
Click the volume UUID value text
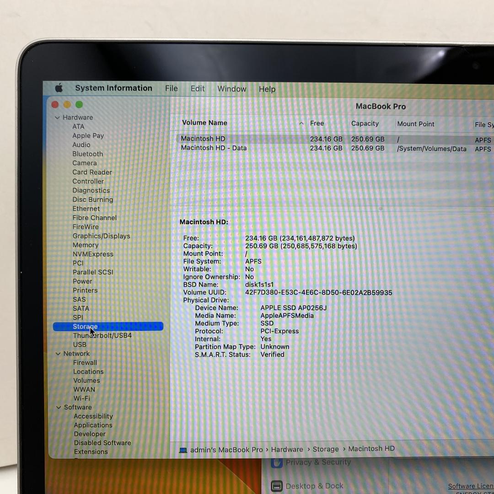[318, 293]
